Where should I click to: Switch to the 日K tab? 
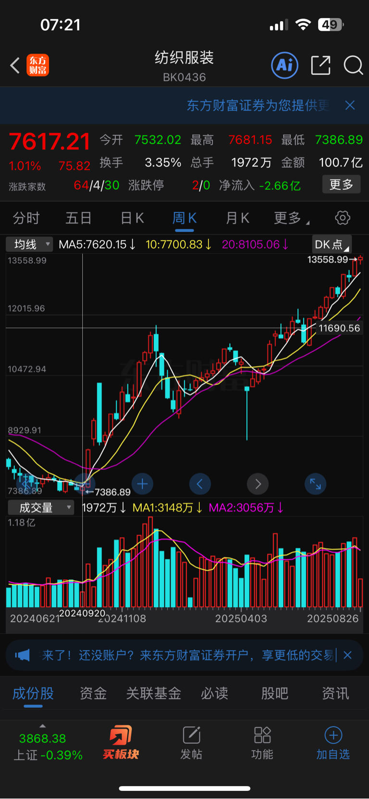[132, 218]
